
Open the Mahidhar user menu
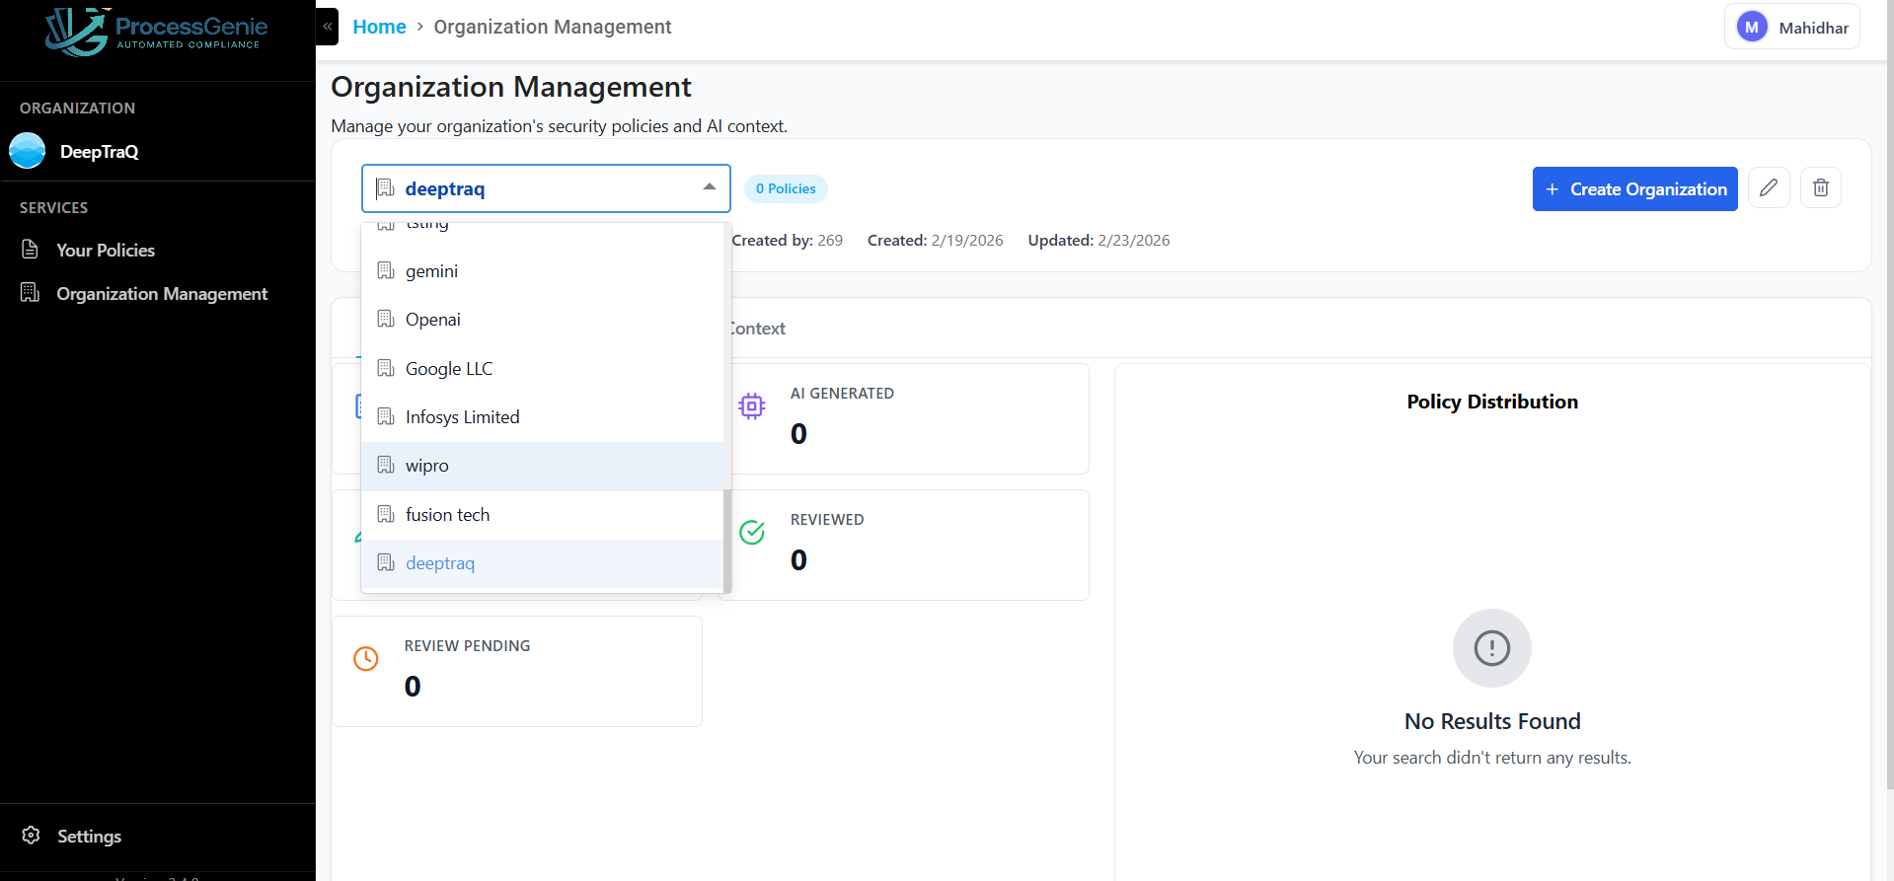pos(1792,28)
